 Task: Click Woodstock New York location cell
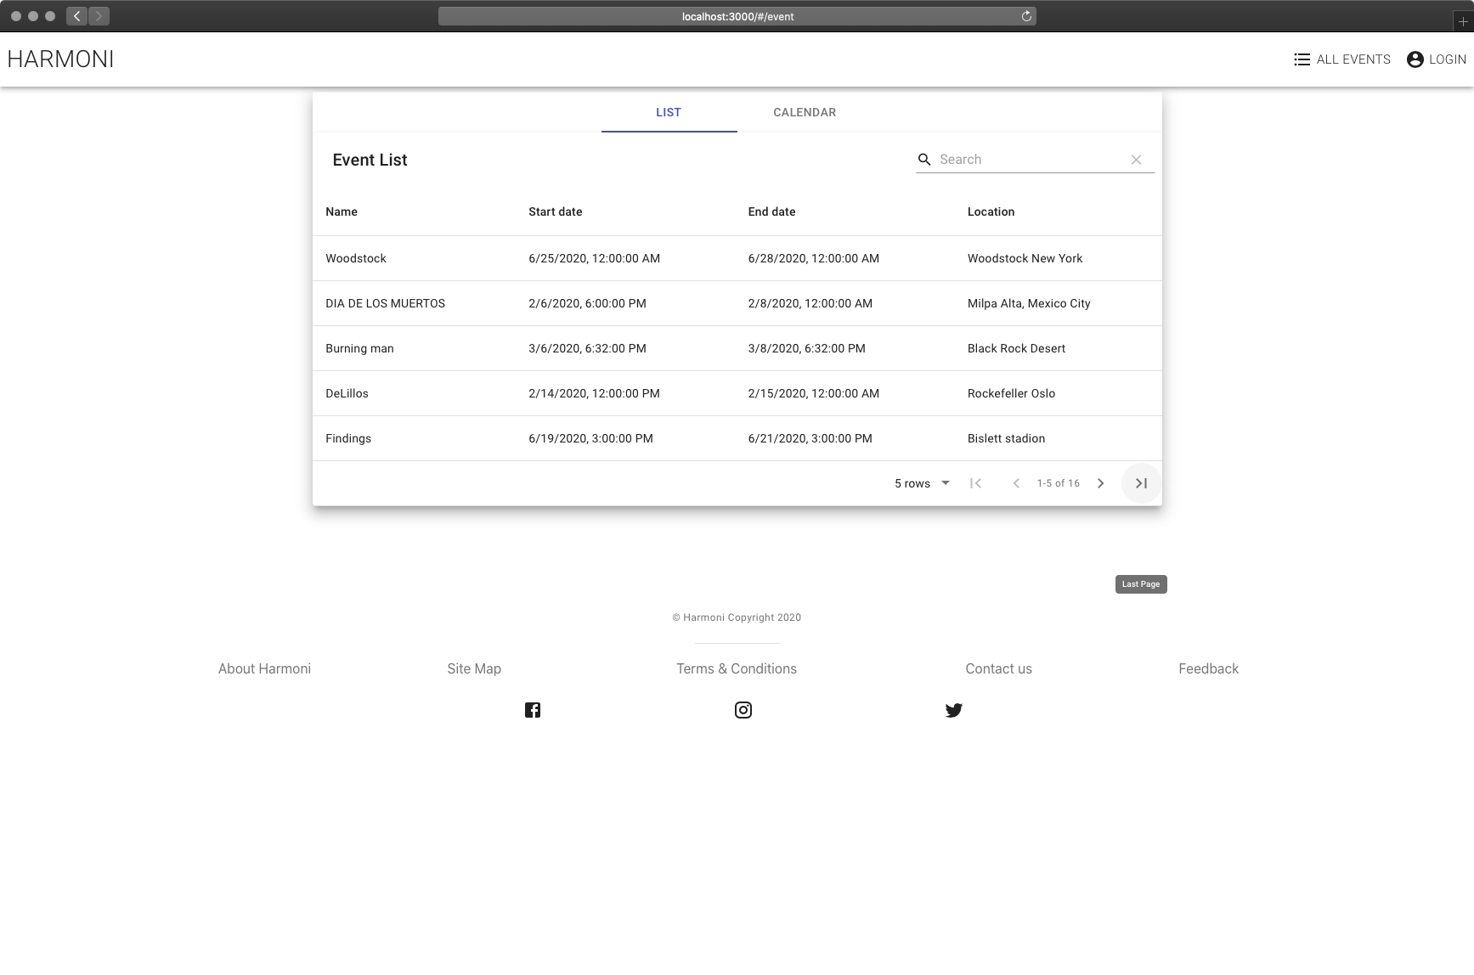point(1025,259)
